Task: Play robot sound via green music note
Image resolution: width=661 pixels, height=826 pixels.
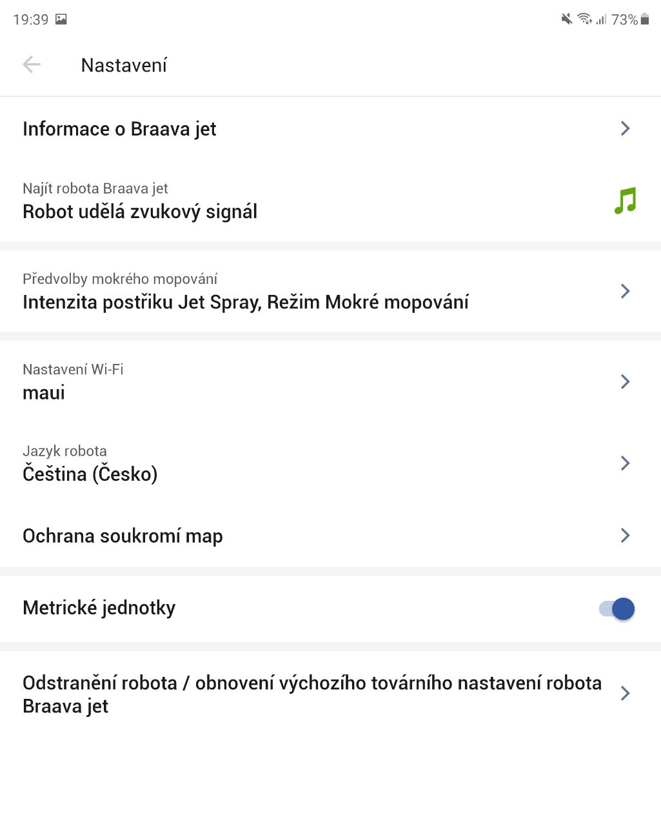Action: (x=625, y=201)
